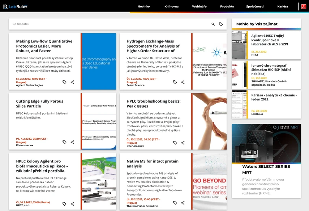
Task: Click the Cutting Edge Fully Porous thumbnail image
Action: point(99,121)
